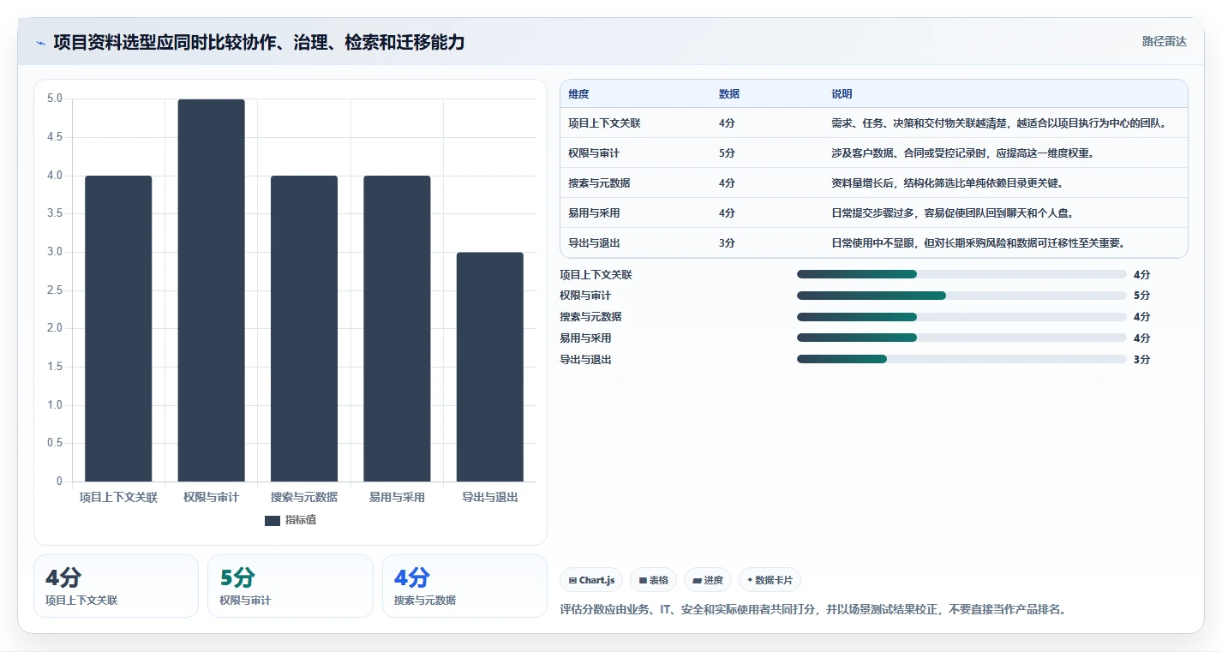1222x652 pixels.
Task: Click the 权限与审计 bar in the chart
Action: click(x=211, y=290)
